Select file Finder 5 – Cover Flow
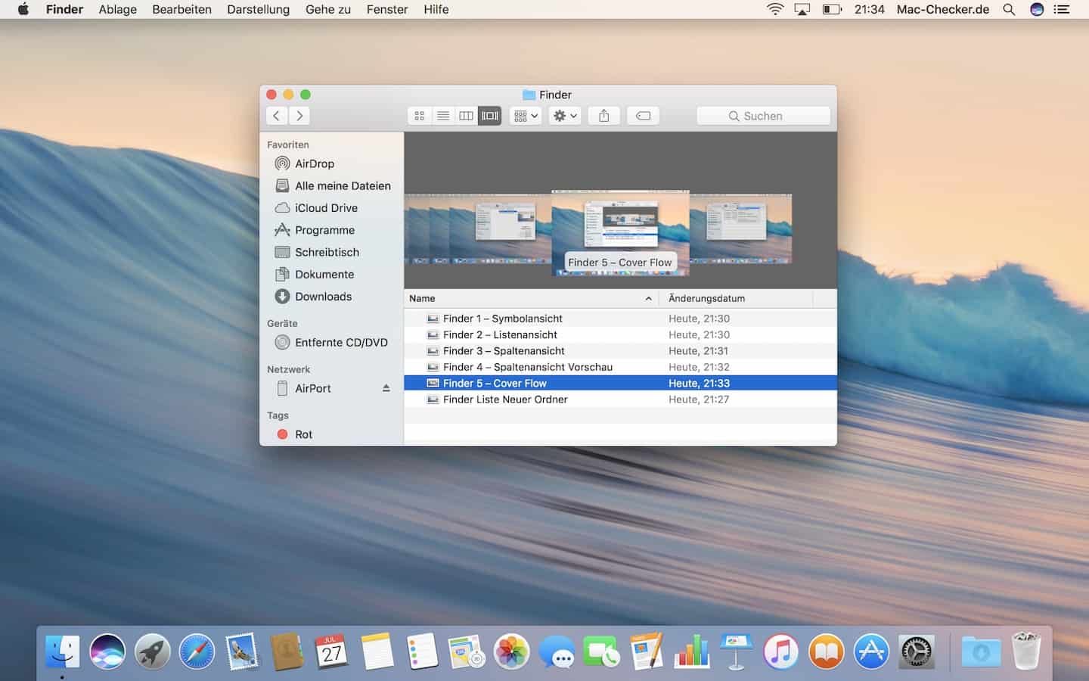1089x681 pixels. pos(620,383)
